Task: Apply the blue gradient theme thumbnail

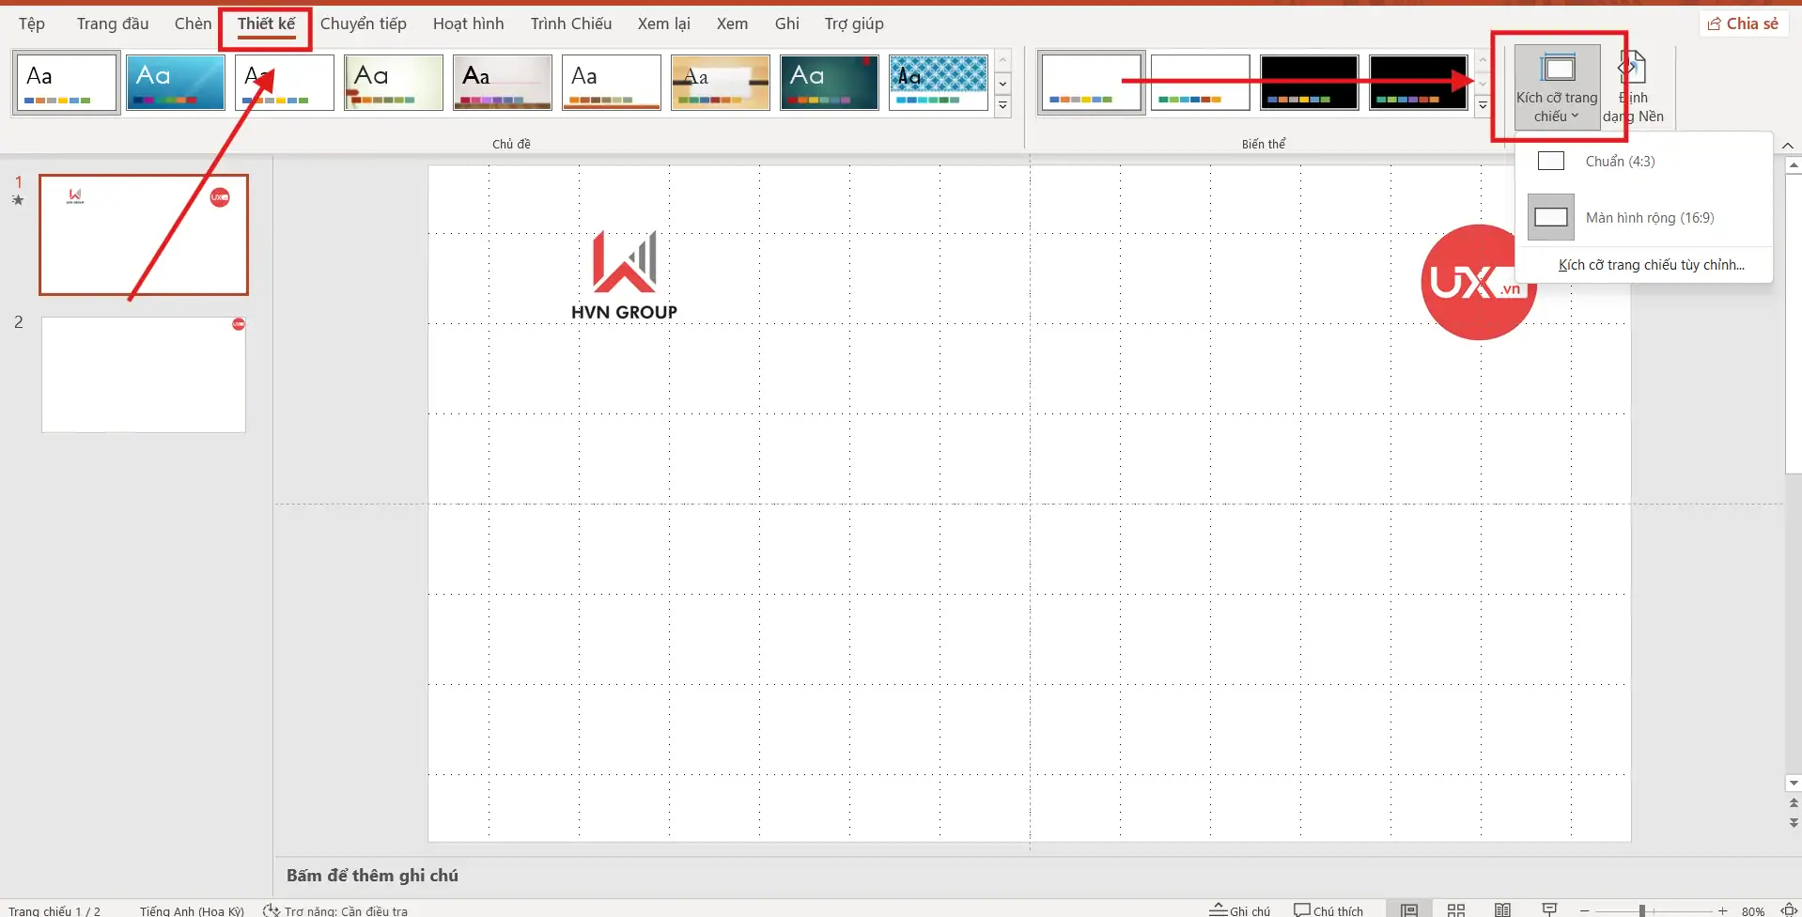Action: click(176, 83)
